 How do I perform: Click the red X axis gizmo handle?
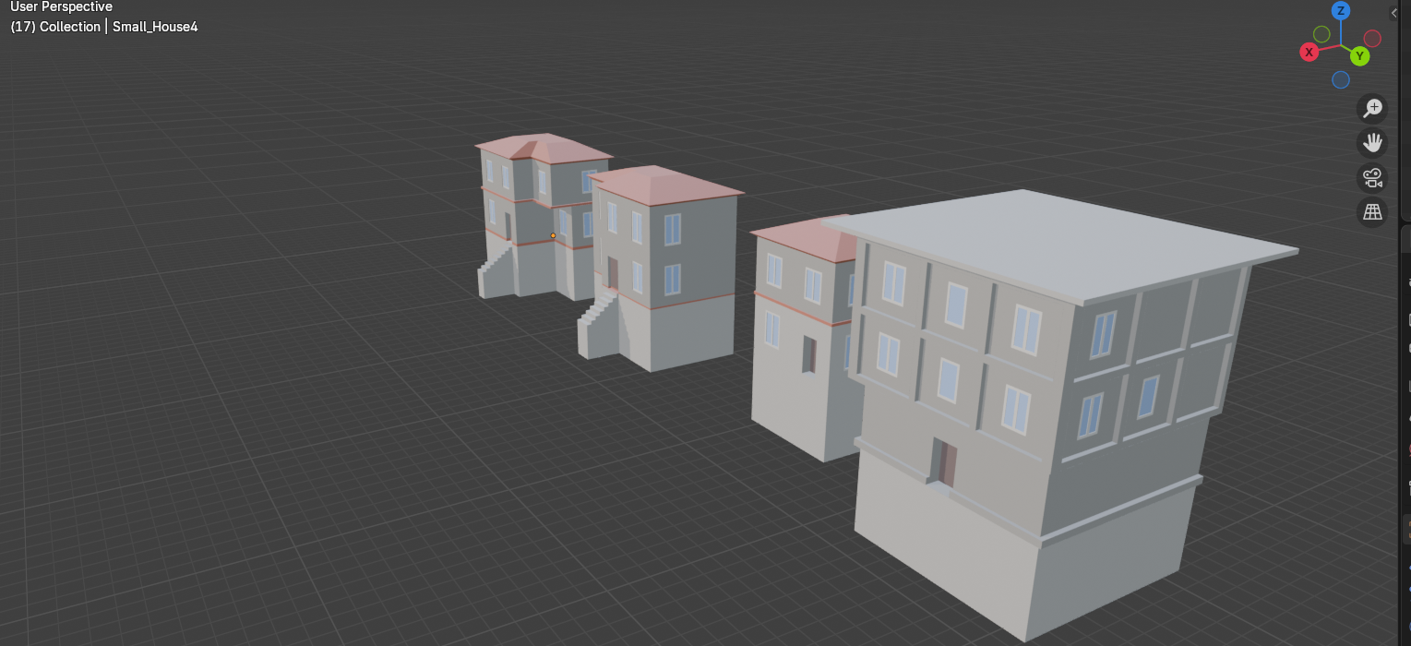tap(1309, 52)
